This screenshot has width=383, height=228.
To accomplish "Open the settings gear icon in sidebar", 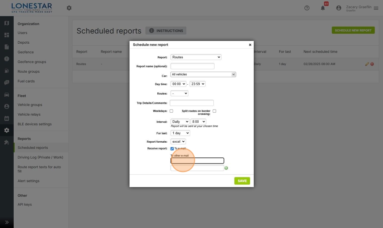I will coord(6,130).
